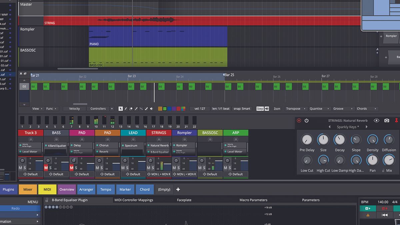Click the Bar 25 marker in MIDI ruler

tap(229, 75)
